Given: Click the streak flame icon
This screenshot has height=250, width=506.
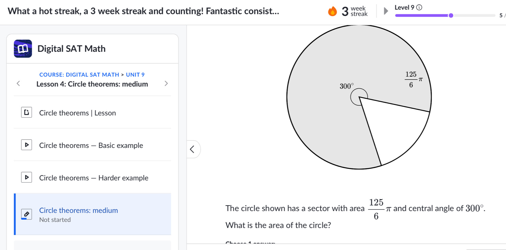Looking at the screenshot, I should point(332,11).
